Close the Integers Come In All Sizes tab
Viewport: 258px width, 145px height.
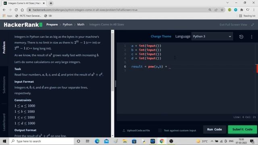44,3
